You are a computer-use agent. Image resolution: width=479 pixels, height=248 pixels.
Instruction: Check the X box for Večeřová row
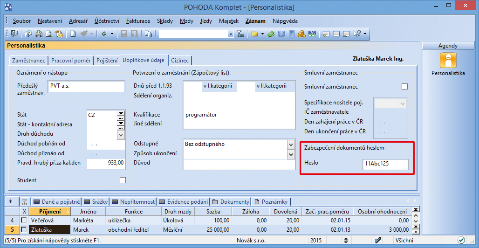(23, 220)
